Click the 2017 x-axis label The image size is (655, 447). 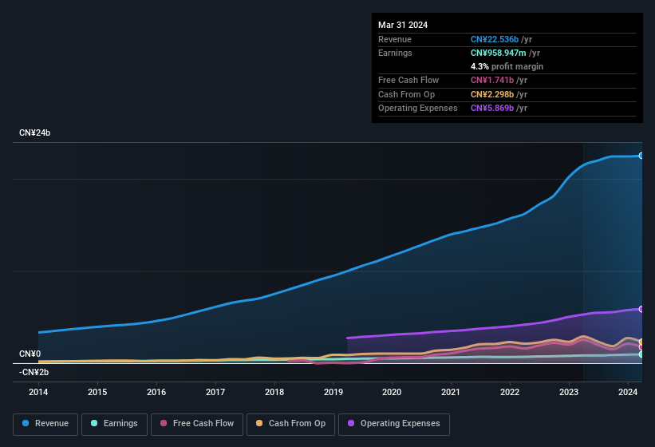pos(215,392)
